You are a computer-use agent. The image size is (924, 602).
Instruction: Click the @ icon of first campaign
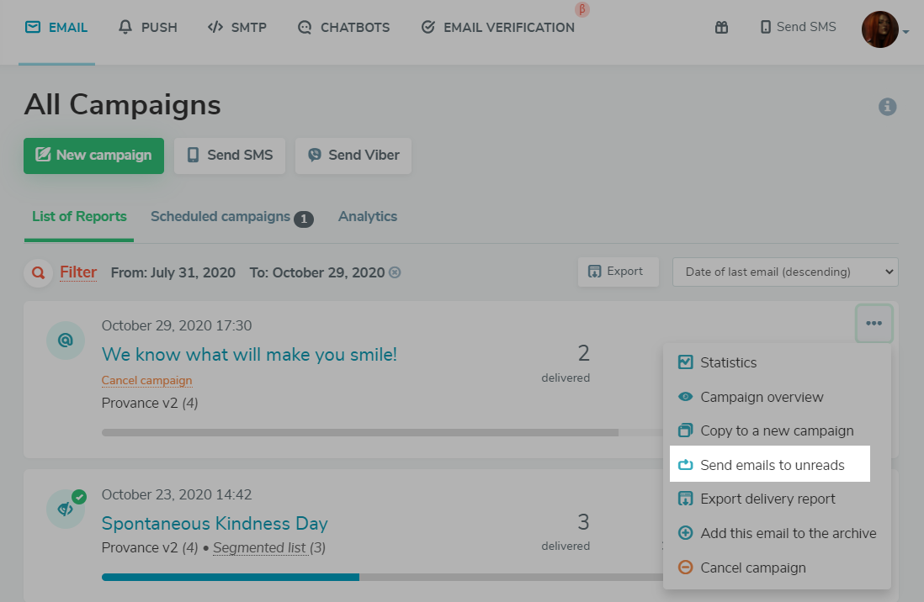tap(65, 341)
